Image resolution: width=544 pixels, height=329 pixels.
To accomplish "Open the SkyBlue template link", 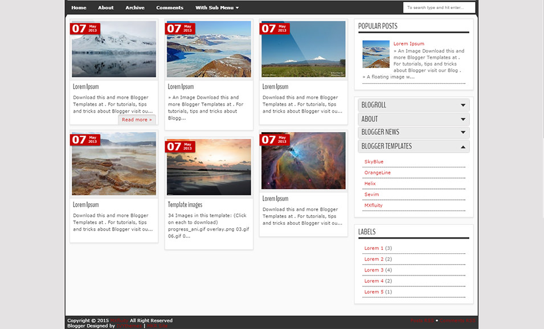I will click(374, 162).
